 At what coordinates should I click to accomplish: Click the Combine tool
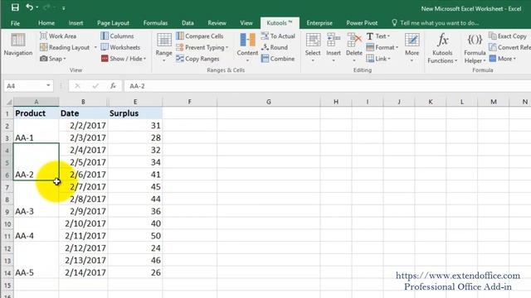[x=278, y=59]
